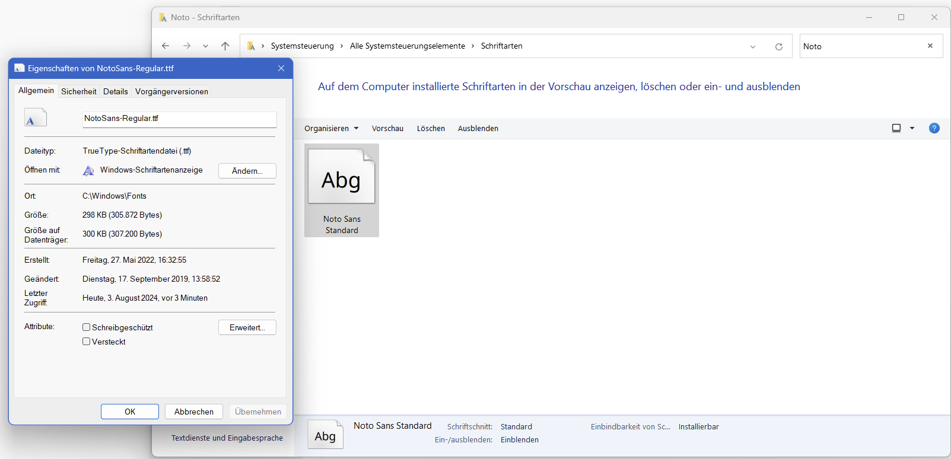The width and height of the screenshot is (951, 459).
Task: Go up one folder level
Action: (225, 46)
